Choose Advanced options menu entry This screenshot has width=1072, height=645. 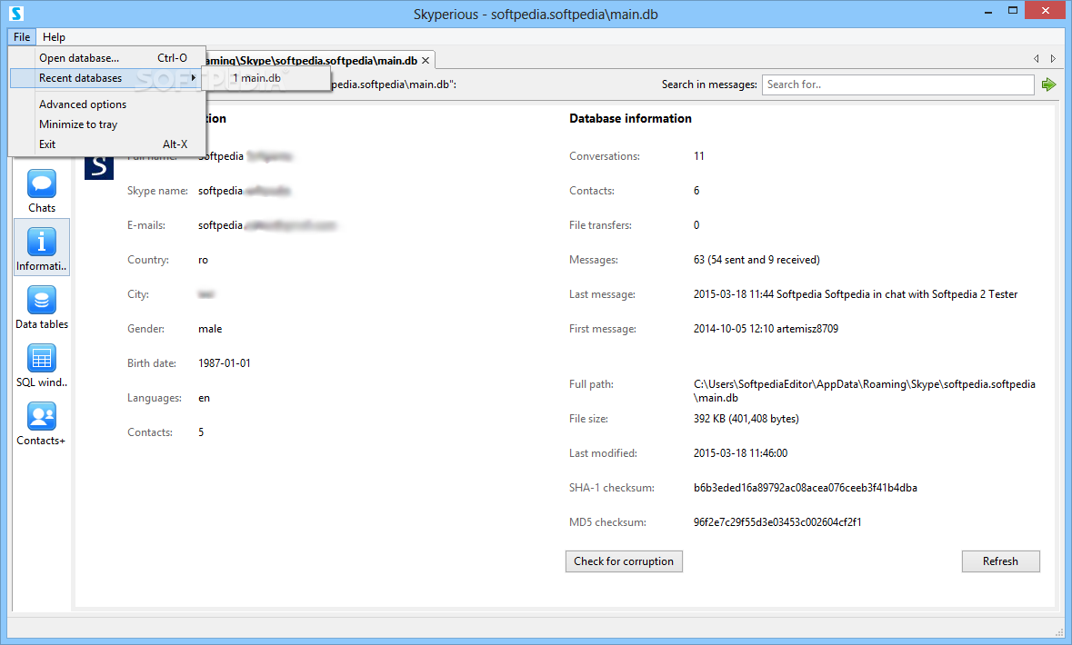[x=108, y=104]
